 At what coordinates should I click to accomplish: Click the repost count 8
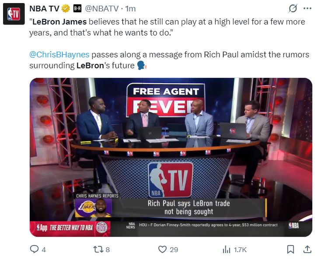click(x=108, y=250)
